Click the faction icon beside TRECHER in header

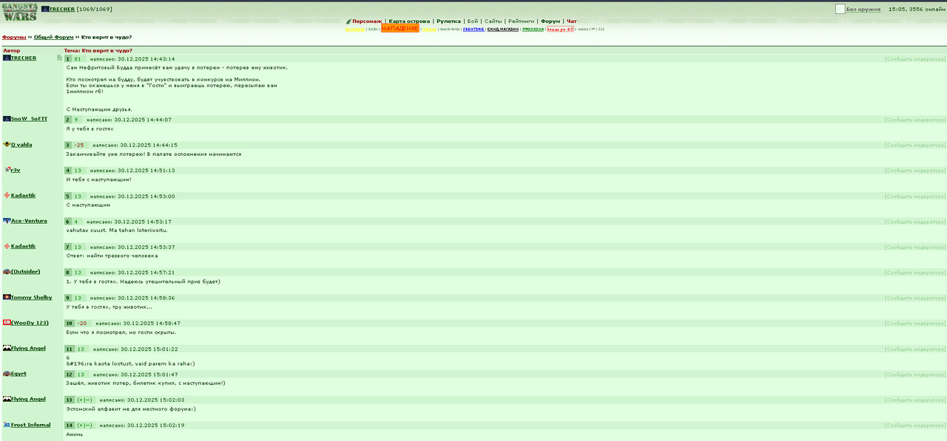click(45, 10)
